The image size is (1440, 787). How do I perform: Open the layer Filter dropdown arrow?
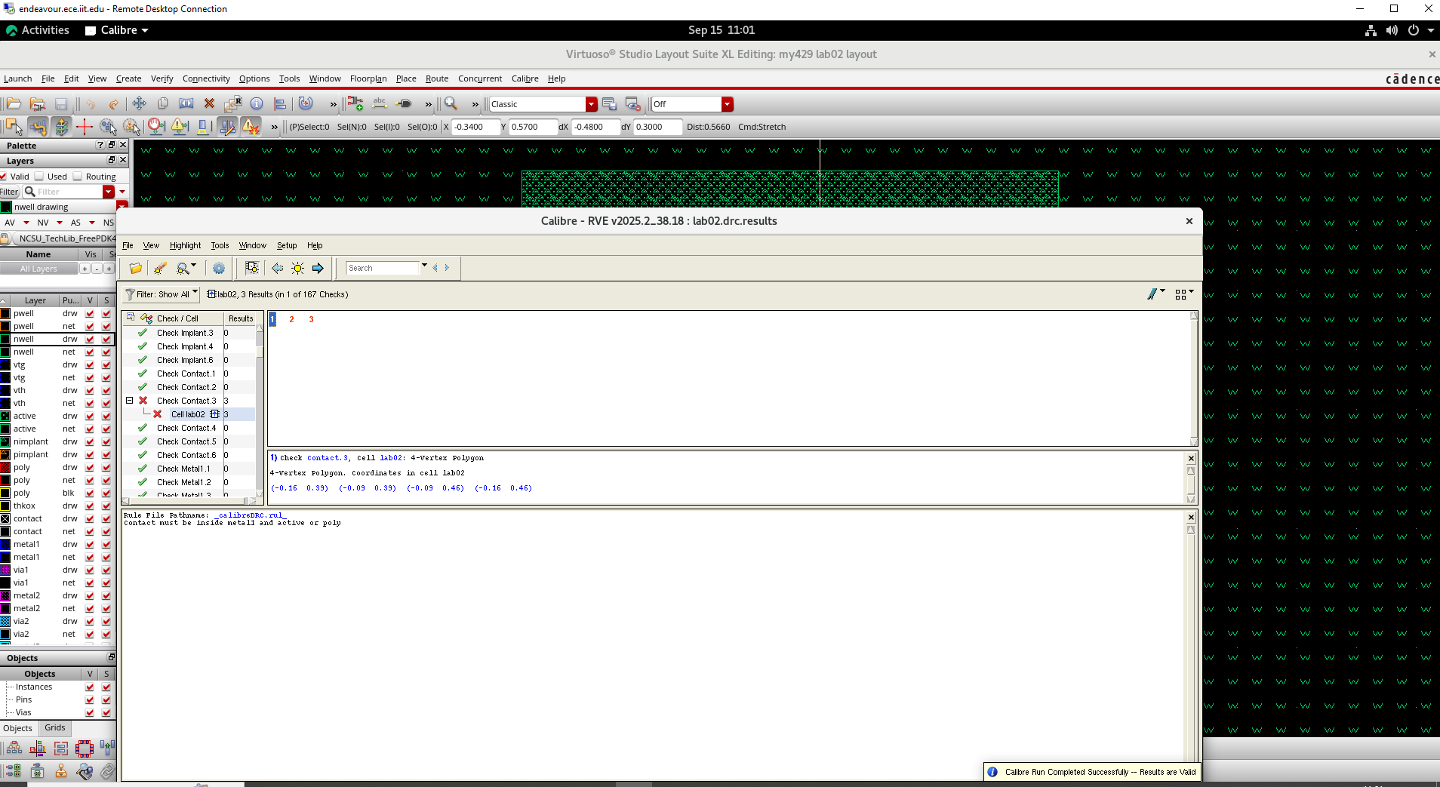pos(109,192)
